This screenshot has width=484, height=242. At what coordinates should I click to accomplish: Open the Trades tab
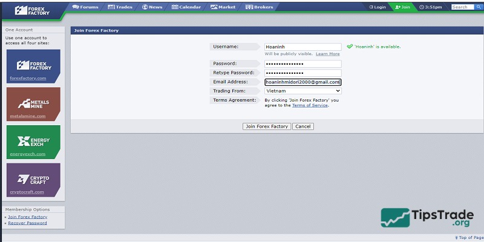coord(120,7)
